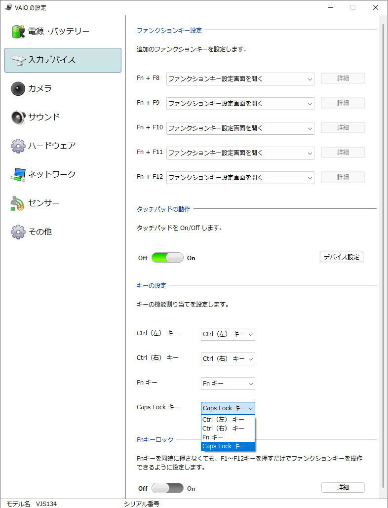
Task: Expand the Fn キー assignment dropdown
Action: point(228,384)
